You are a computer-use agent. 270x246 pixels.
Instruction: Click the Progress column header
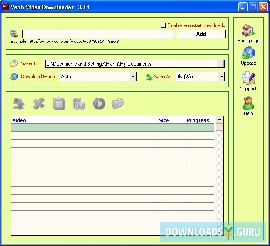point(200,120)
